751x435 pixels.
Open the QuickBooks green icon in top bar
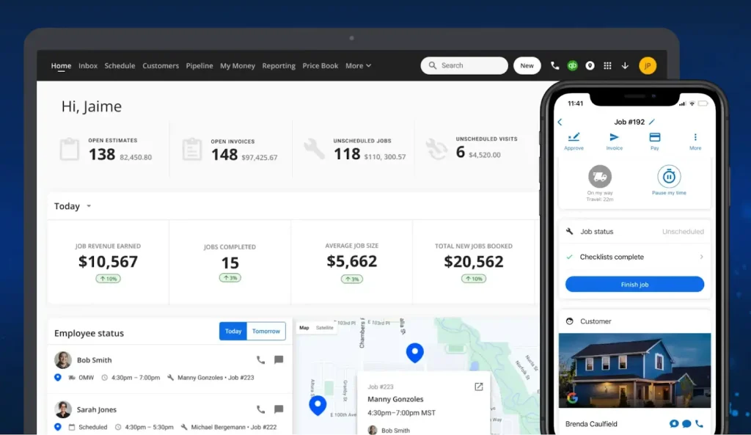pyautogui.click(x=572, y=65)
